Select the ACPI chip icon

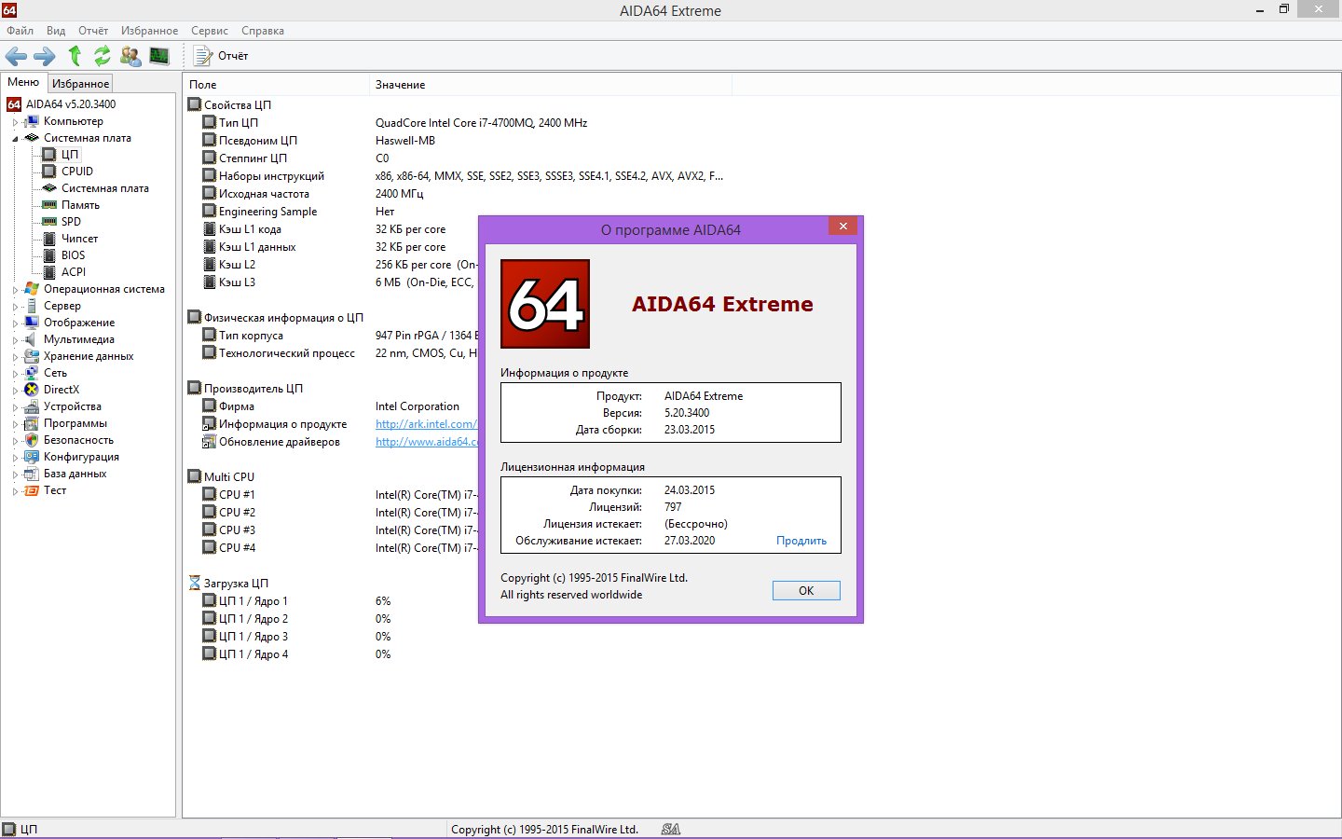pos(49,272)
